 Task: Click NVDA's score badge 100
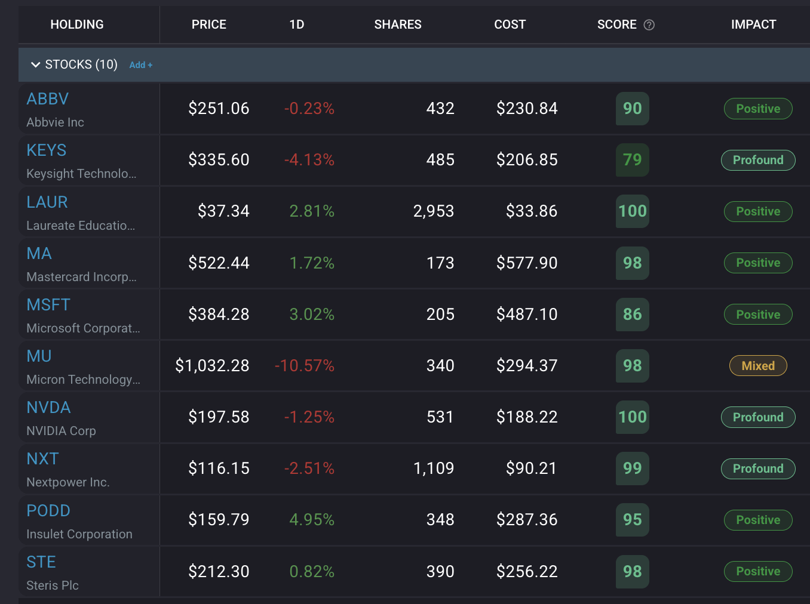click(633, 417)
